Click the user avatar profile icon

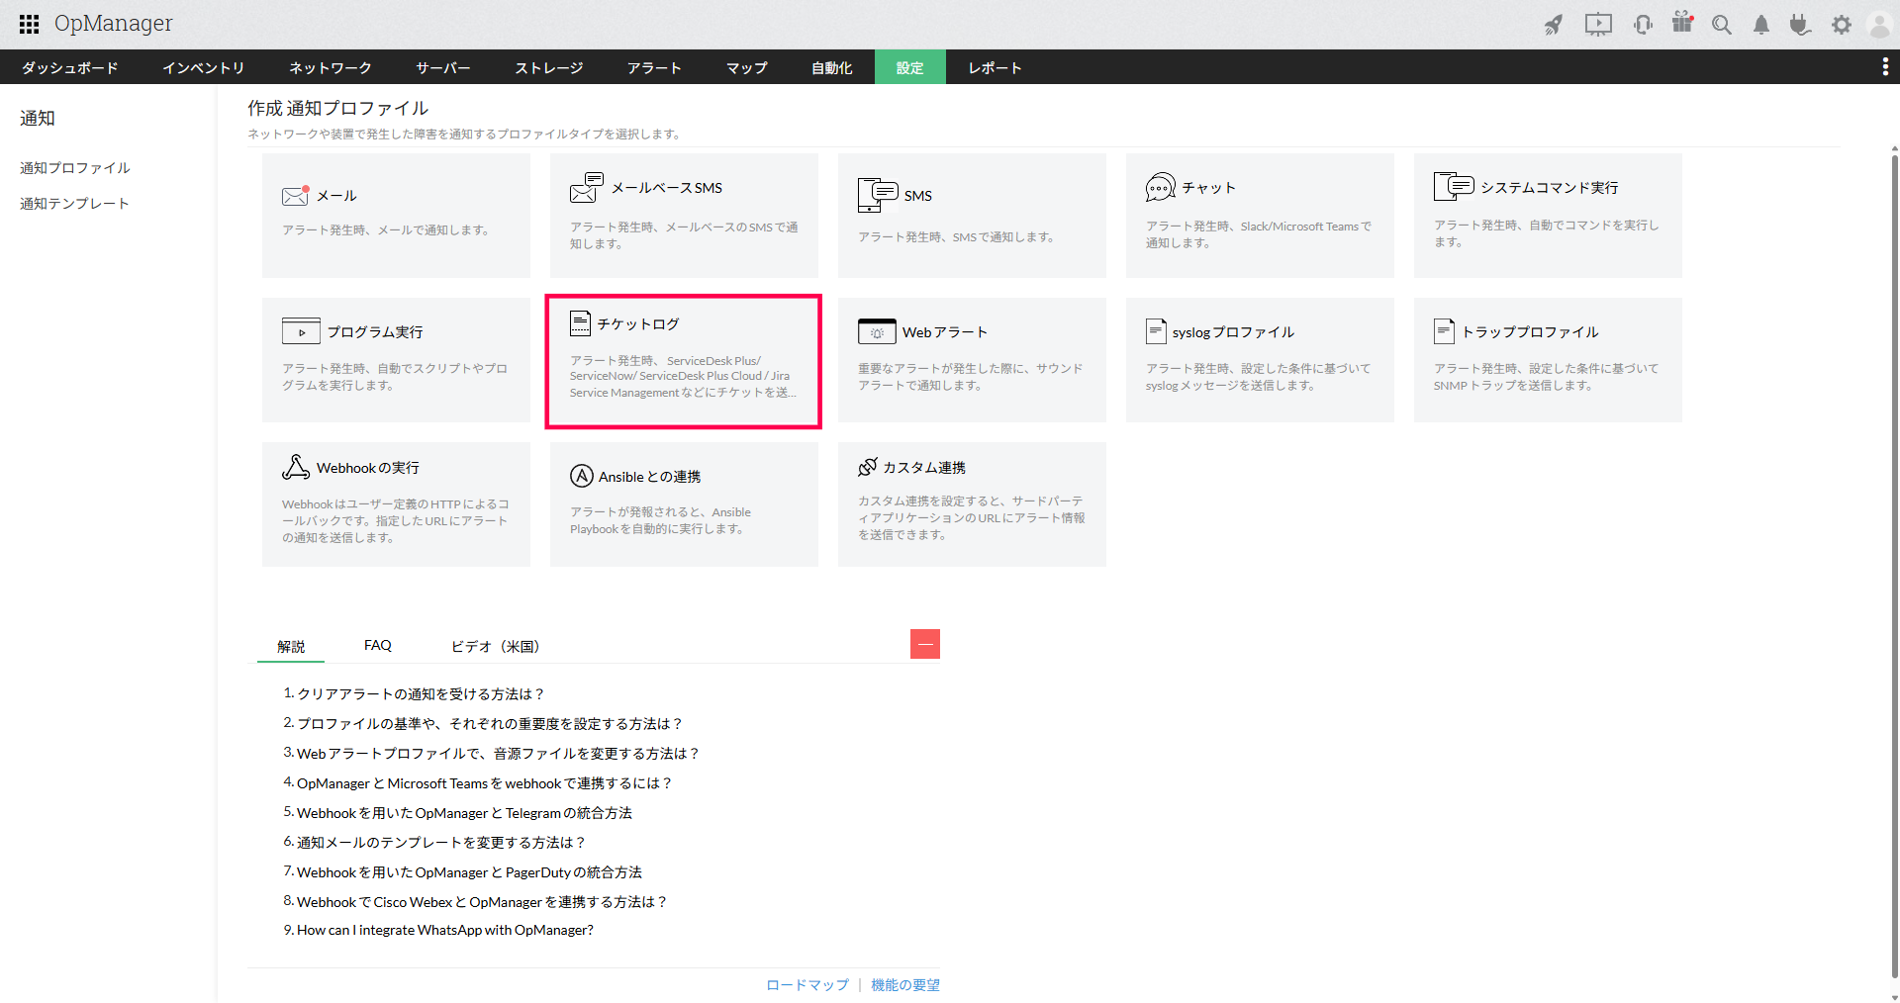[1879, 25]
